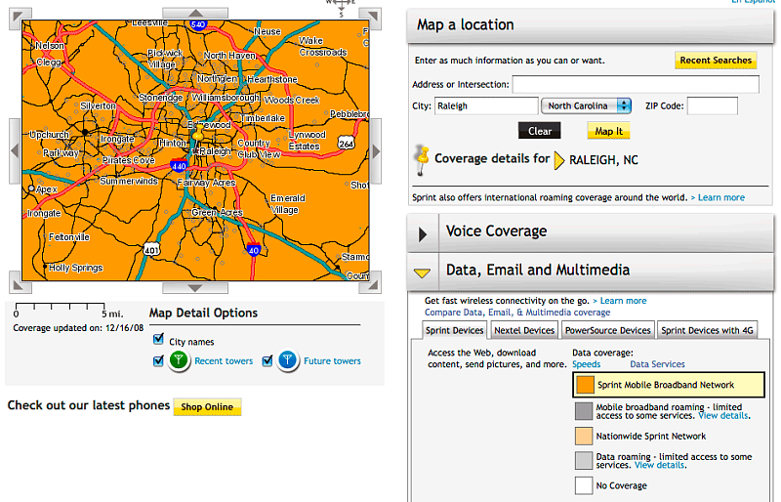
Task: Click the Feltonville label on map
Action: coord(68,237)
